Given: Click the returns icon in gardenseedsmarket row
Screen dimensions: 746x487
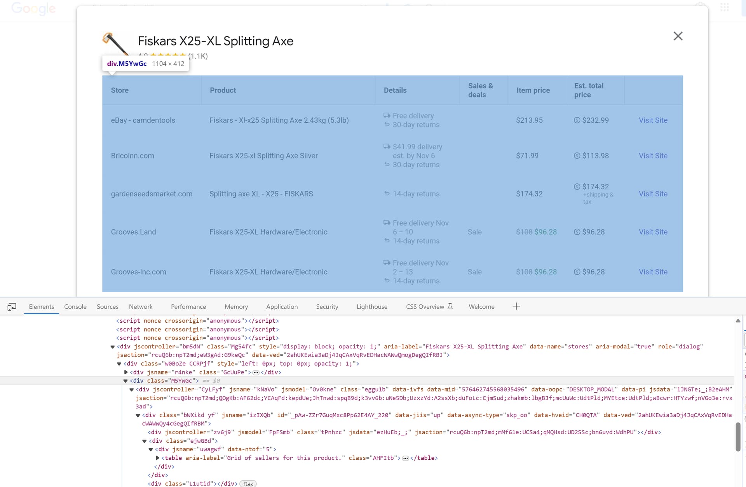Looking at the screenshot, I should coord(387,193).
